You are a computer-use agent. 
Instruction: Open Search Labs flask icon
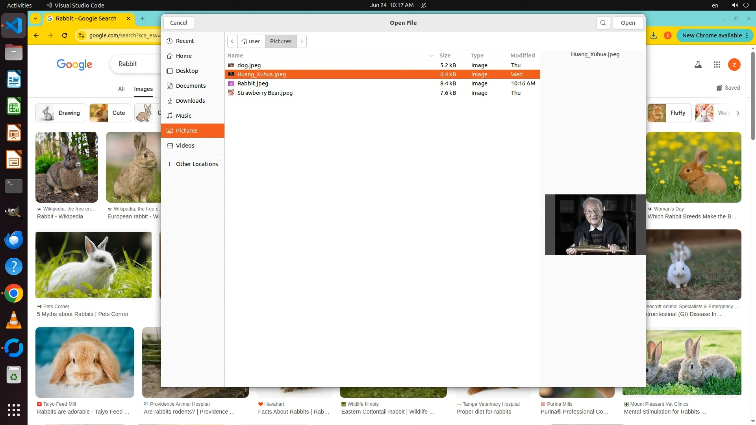click(698, 65)
